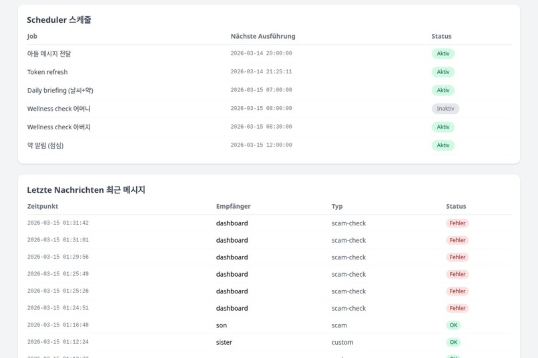Screen dimensions: 538x358
Task: Click the 2026-03-15 01:24:51 timestamp
Action: [x=58, y=308]
